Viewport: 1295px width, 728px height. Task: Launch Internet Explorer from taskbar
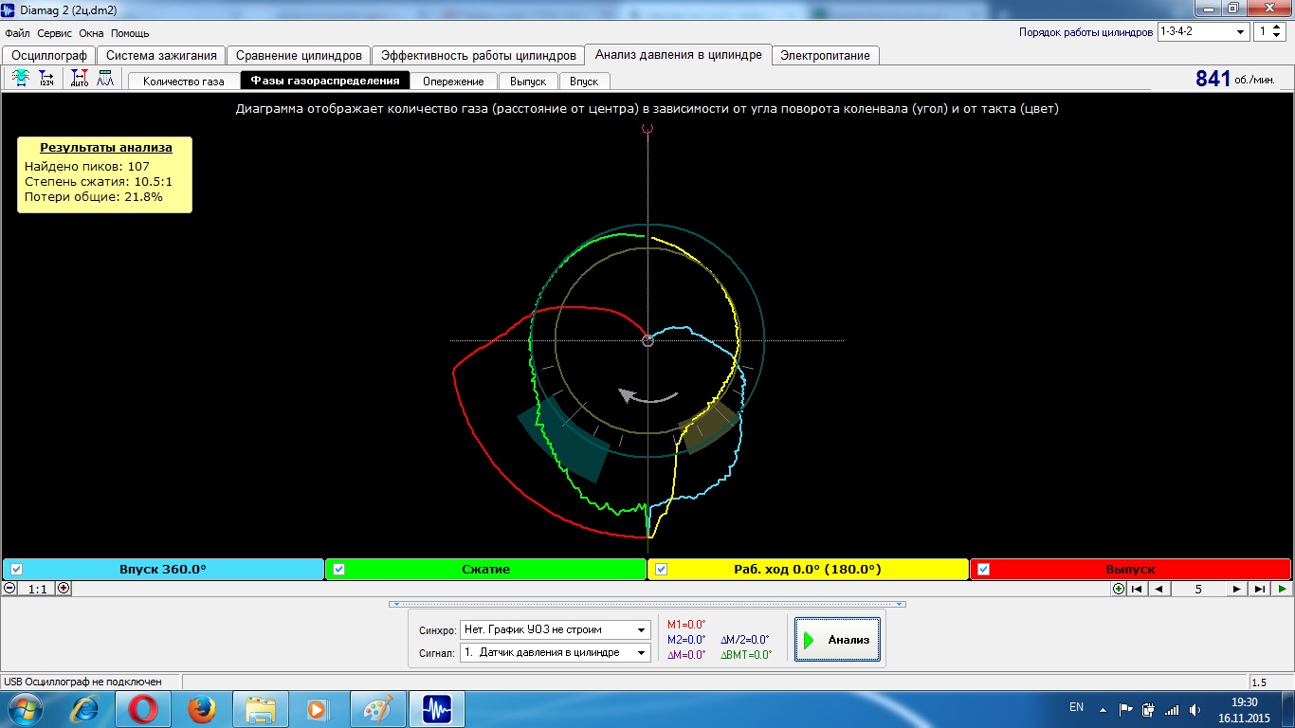click(85, 709)
